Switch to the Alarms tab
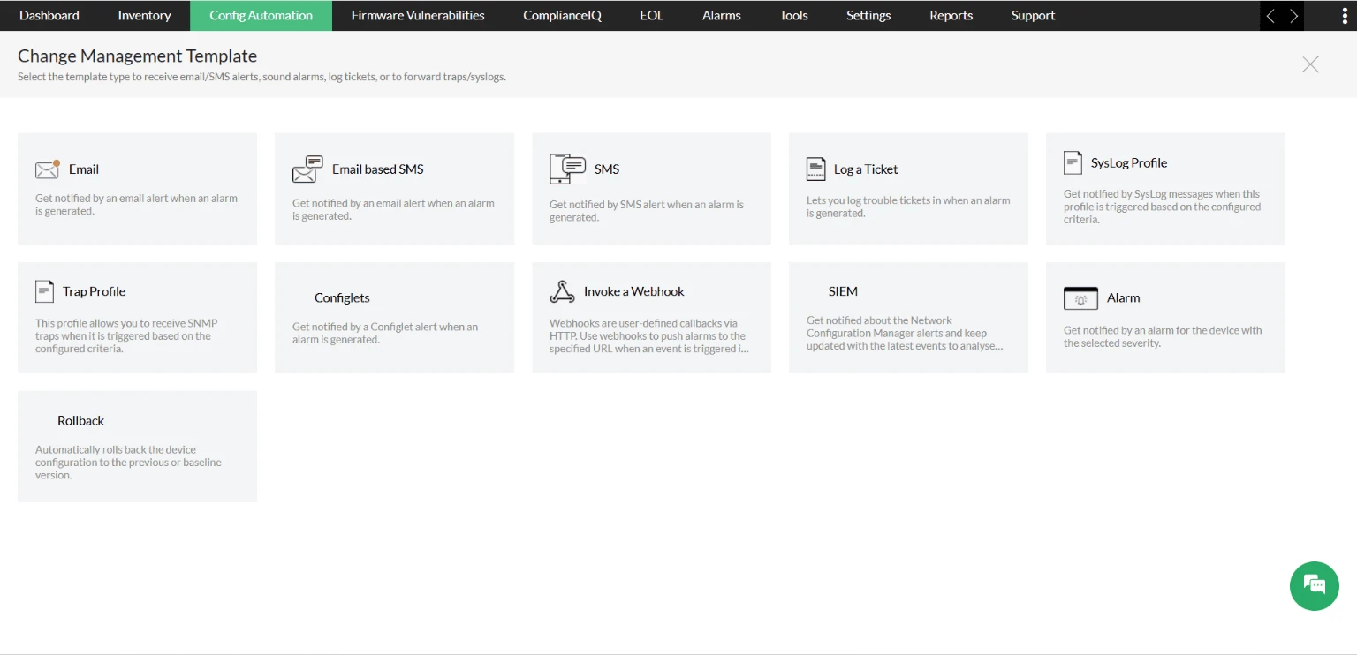Screen dimensions: 1357x655 pos(721,16)
